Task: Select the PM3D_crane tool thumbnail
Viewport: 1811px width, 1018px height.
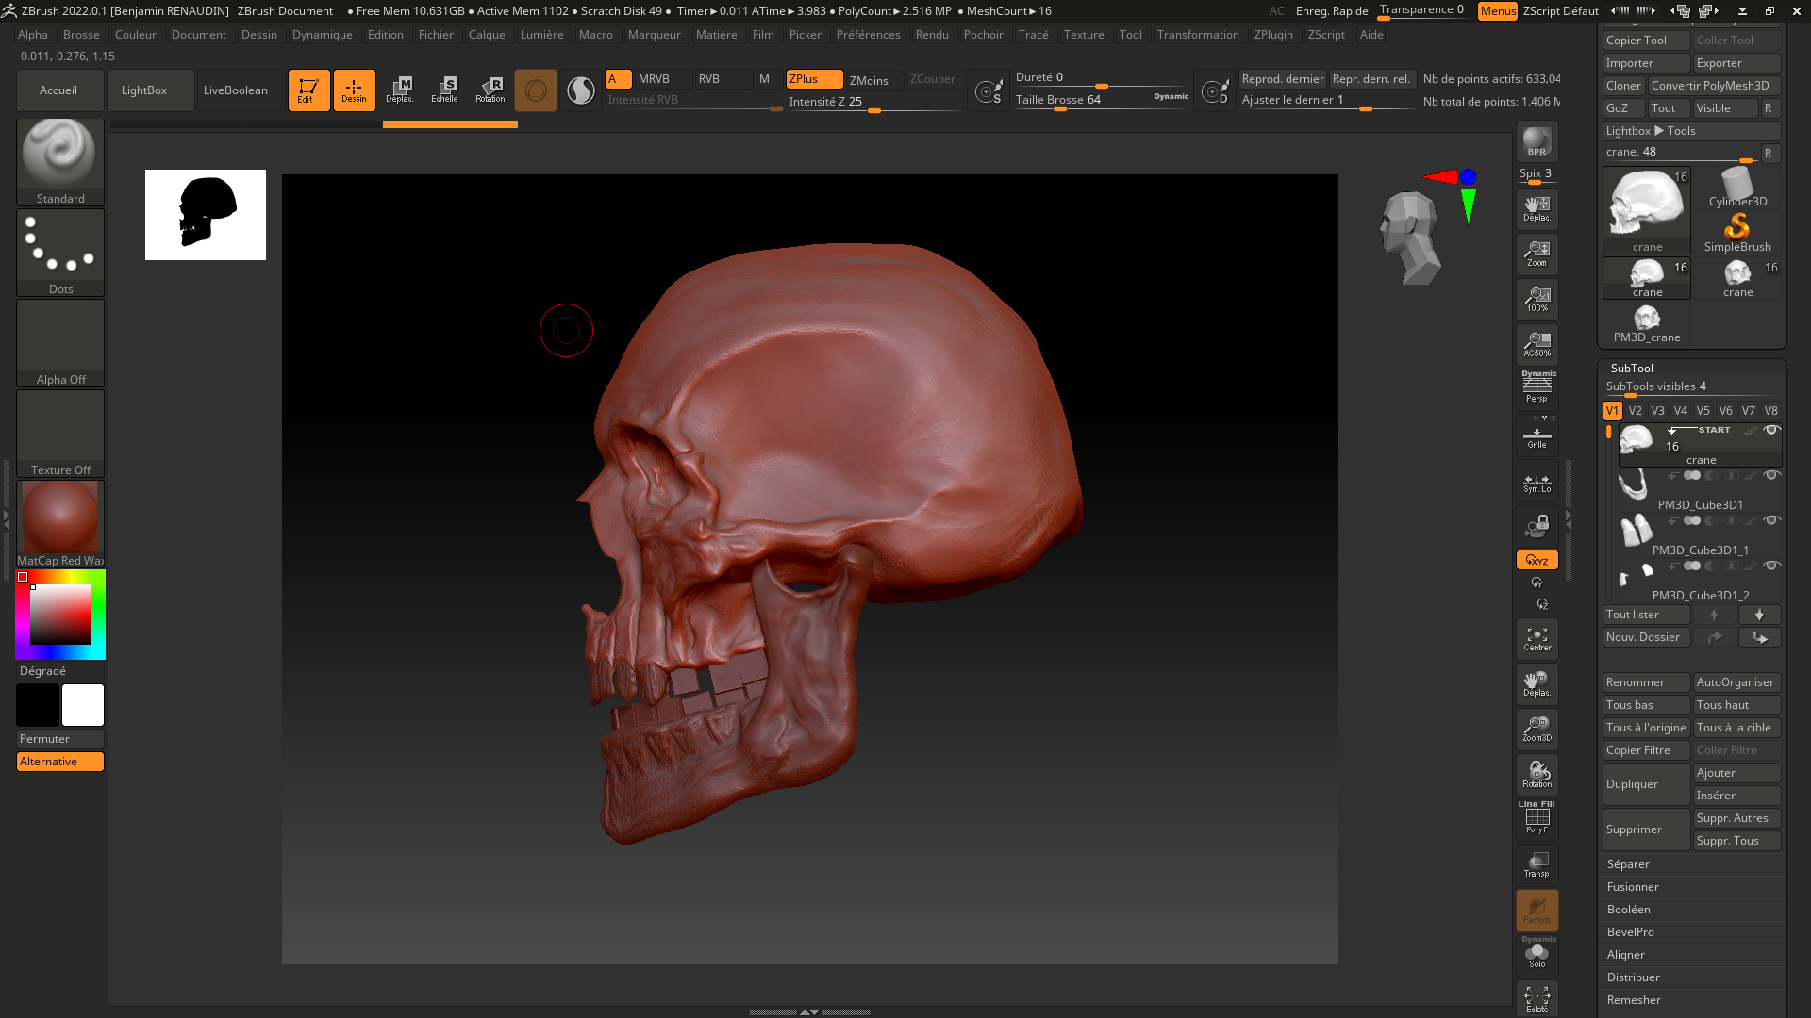Action: click(1647, 323)
